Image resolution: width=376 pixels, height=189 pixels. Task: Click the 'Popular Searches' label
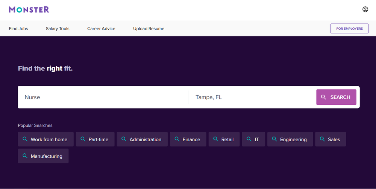(x=35, y=125)
